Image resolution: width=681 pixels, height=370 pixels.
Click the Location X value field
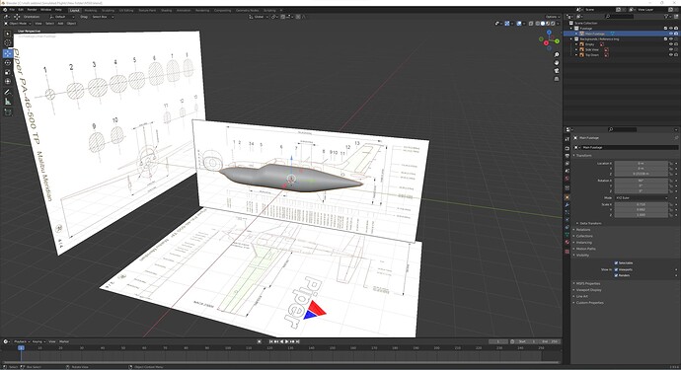[642, 163]
